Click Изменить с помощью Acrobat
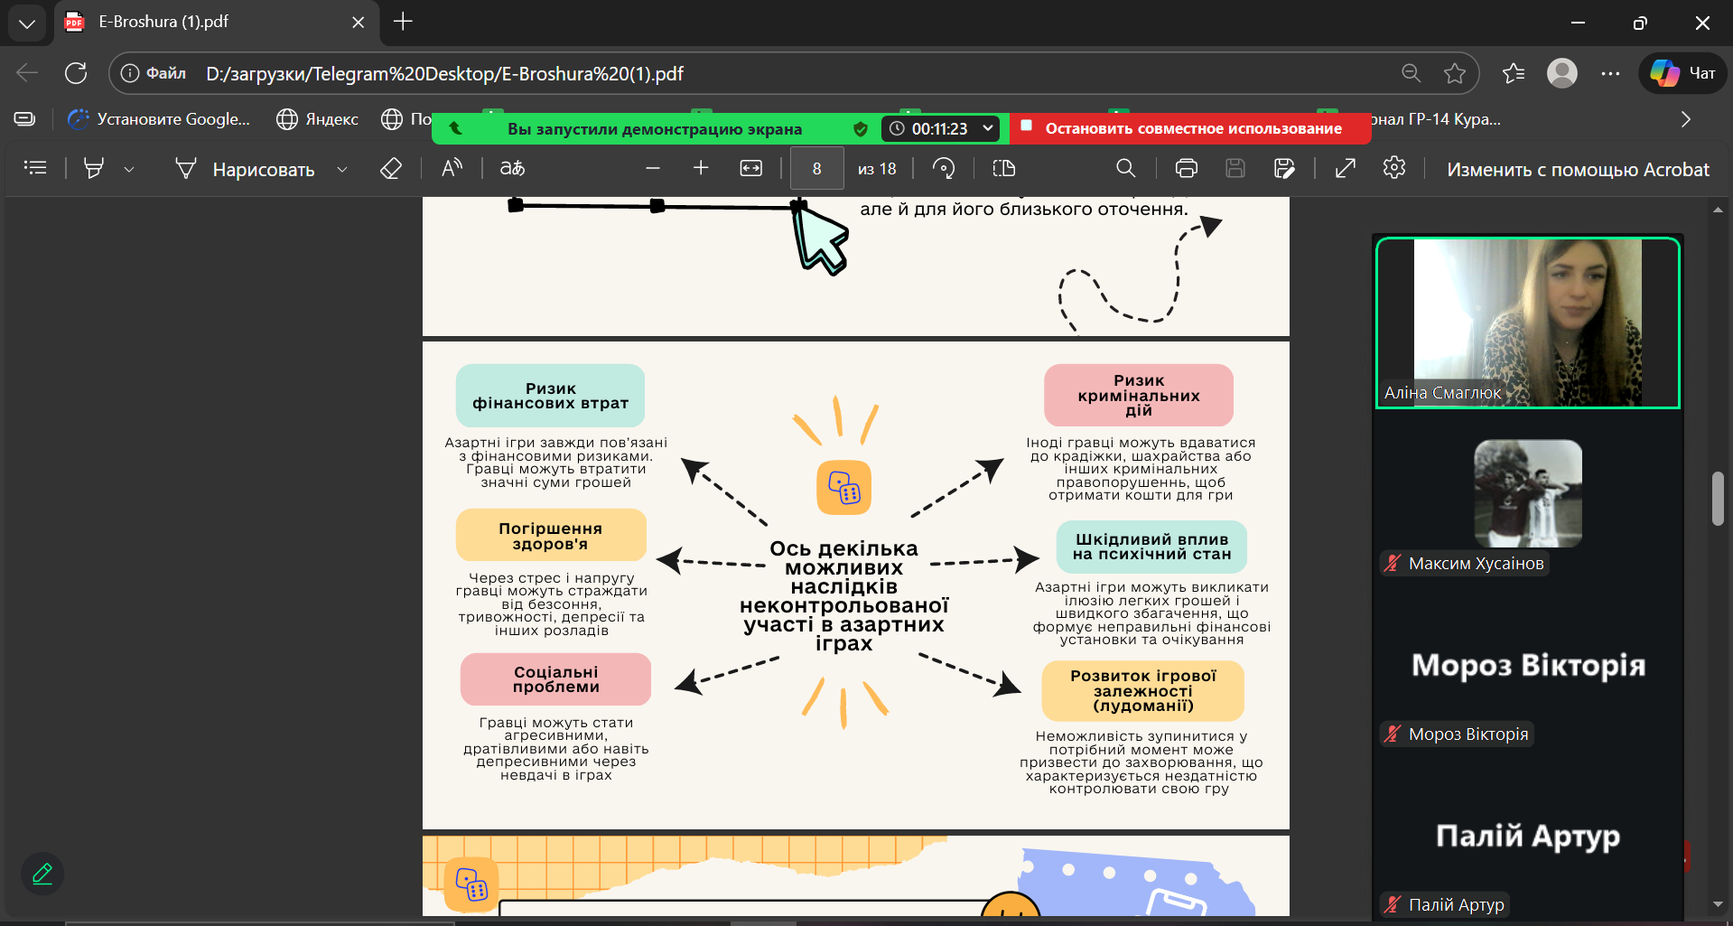Image resolution: width=1733 pixels, height=926 pixels. (x=1578, y=169)
